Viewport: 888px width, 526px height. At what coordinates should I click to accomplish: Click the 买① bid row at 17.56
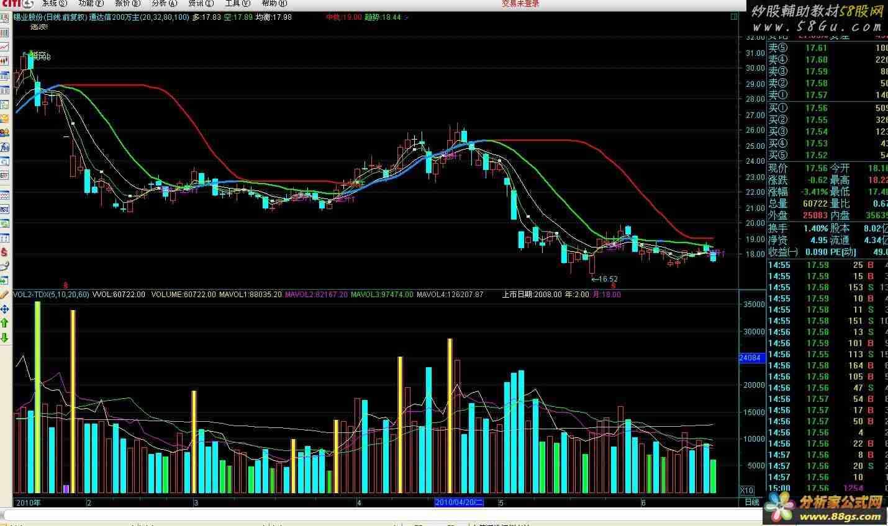[828, 108]
